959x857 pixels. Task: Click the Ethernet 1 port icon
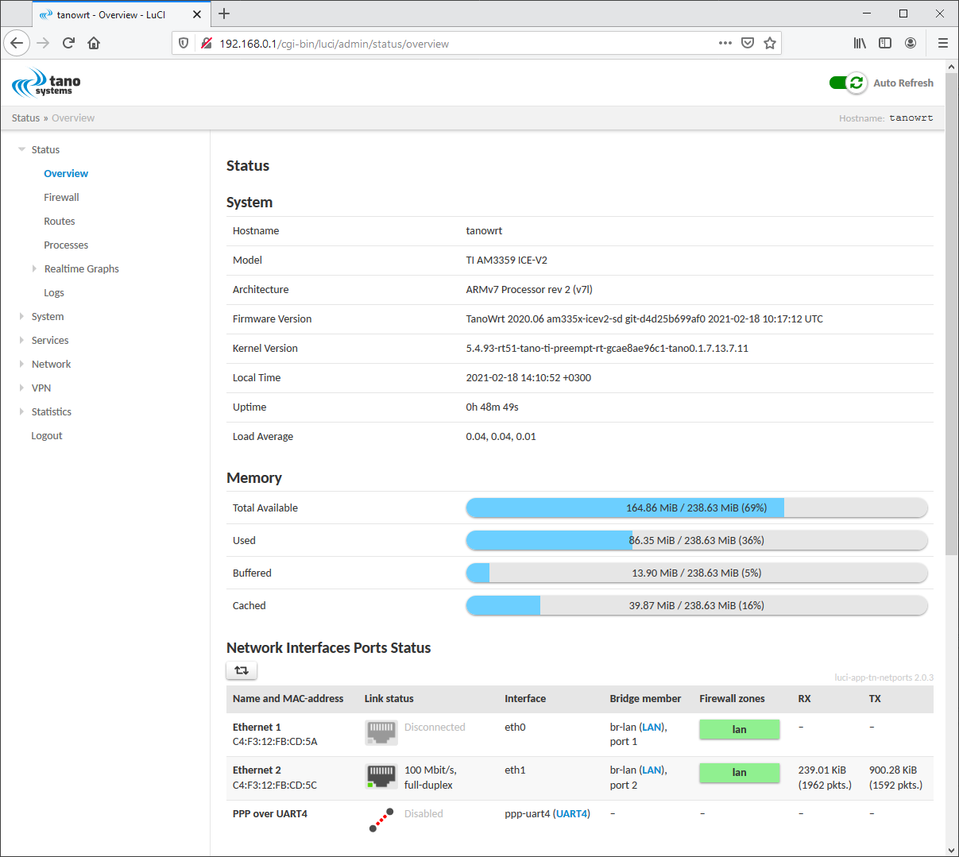[381, 732]
